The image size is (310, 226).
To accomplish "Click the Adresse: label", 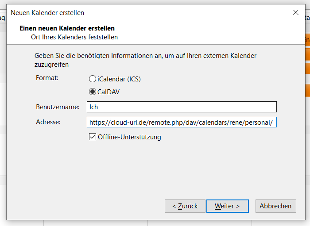I will 48,122.
